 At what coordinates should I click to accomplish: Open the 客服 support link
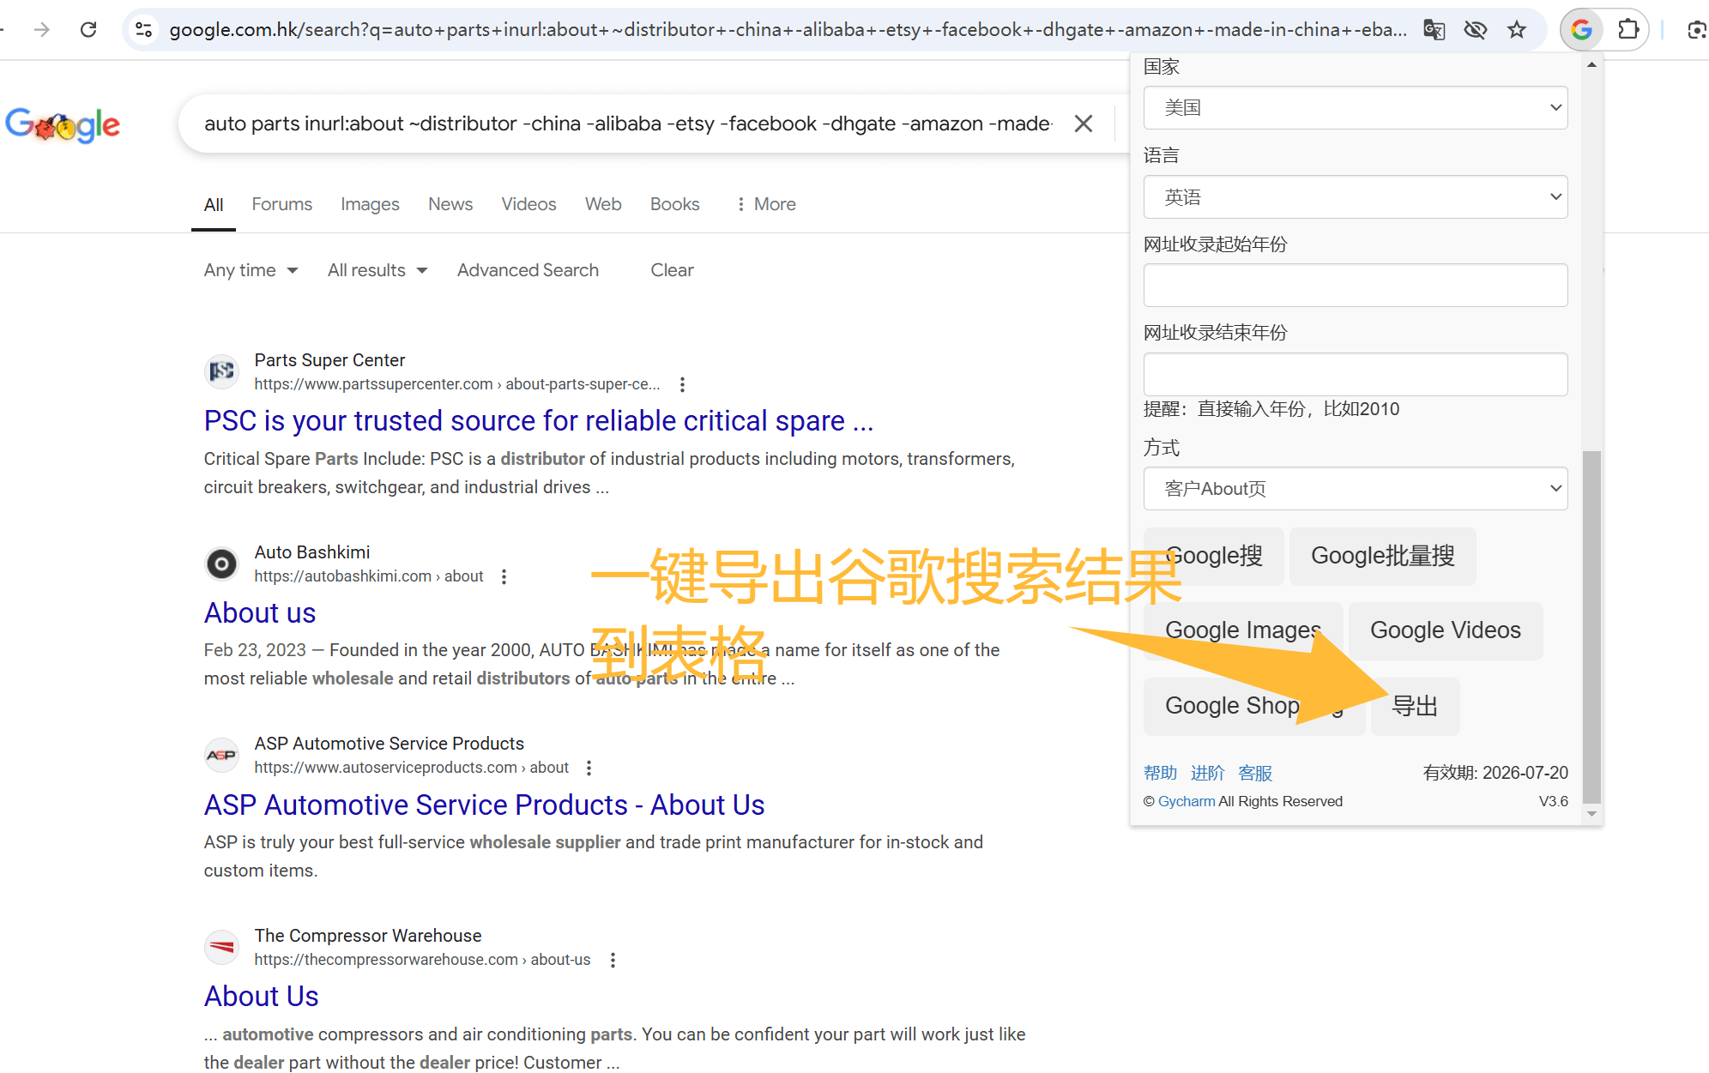(x=1255, y=773)
